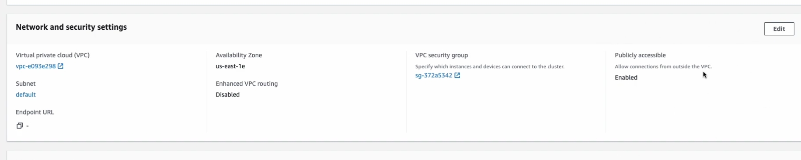This screenshot has height=160, width=801.
Task: Open the default subnet link
Action: tap(26, 95)
